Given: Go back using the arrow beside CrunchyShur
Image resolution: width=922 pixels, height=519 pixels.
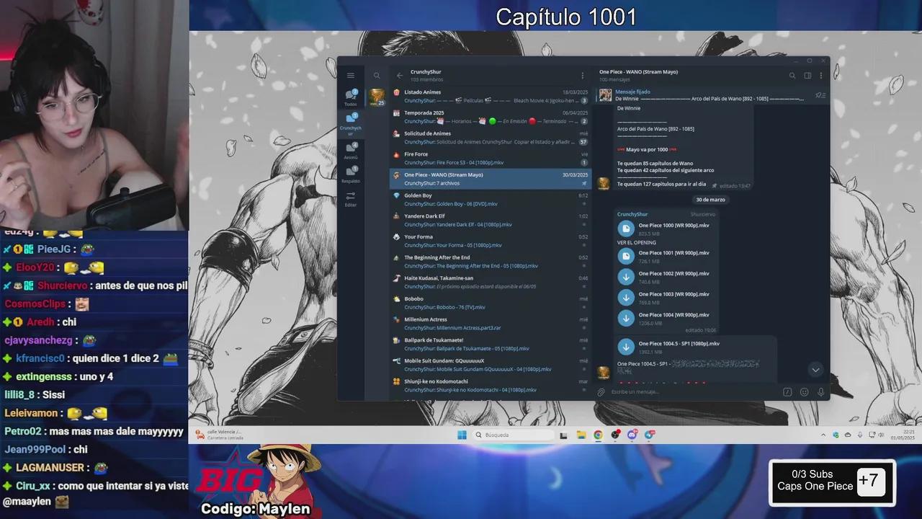Looking at the screenshot, I should point(400,76).
